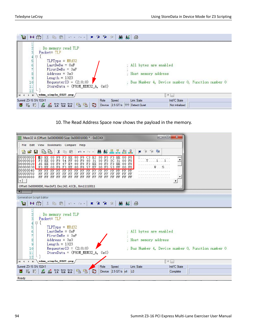Click scroll up arrow in Mem32 A hex view

coord(180,160)
